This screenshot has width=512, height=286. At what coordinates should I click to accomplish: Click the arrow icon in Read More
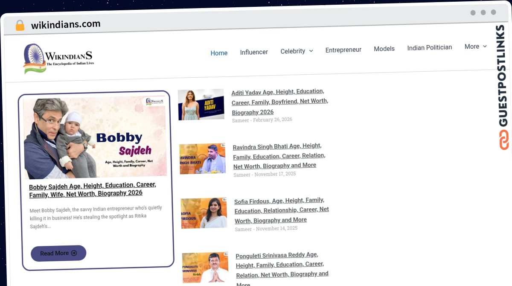[74, 253]
